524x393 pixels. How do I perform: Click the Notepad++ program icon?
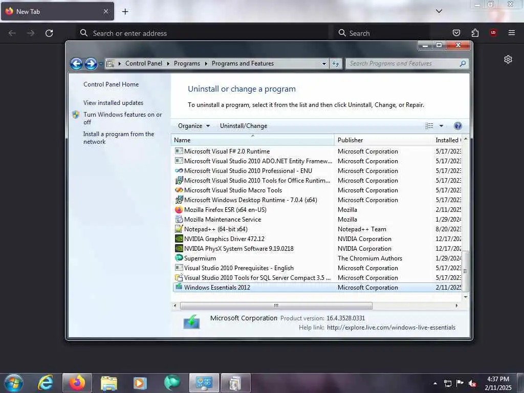(x=179, y=229)
